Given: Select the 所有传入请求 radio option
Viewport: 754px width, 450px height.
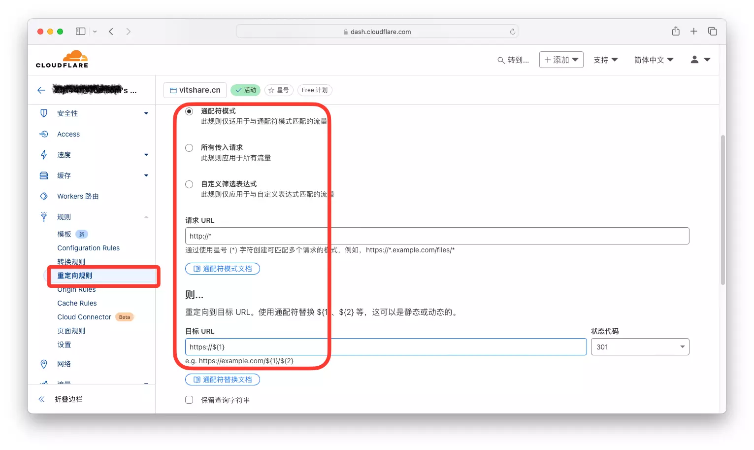Looking at the screenshot, I should click(189, 148).
